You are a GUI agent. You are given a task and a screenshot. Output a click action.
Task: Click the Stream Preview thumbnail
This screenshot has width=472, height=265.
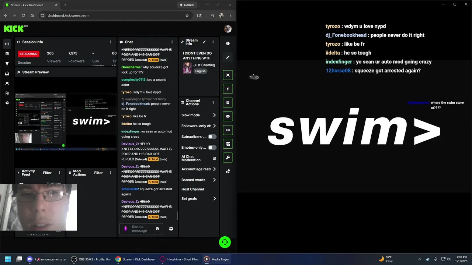[66, 122]
